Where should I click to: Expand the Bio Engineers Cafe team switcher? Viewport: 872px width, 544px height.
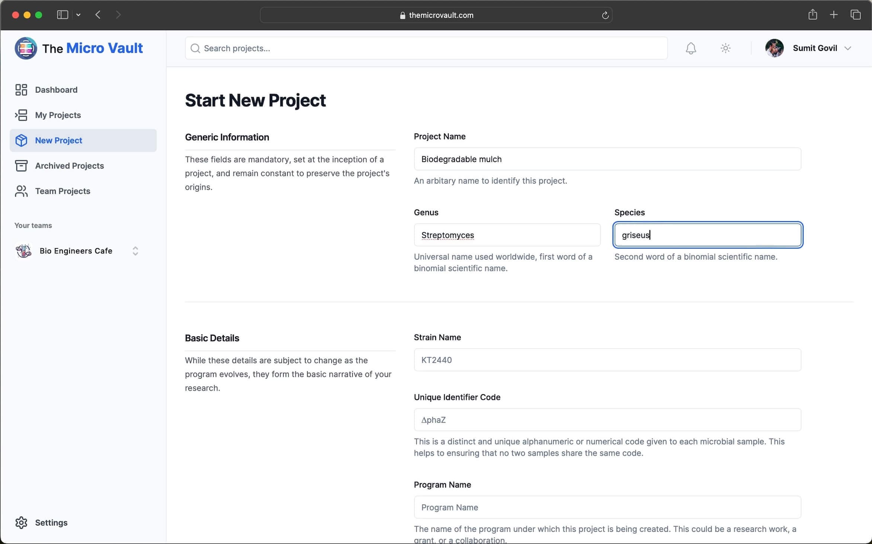point(135,251)
